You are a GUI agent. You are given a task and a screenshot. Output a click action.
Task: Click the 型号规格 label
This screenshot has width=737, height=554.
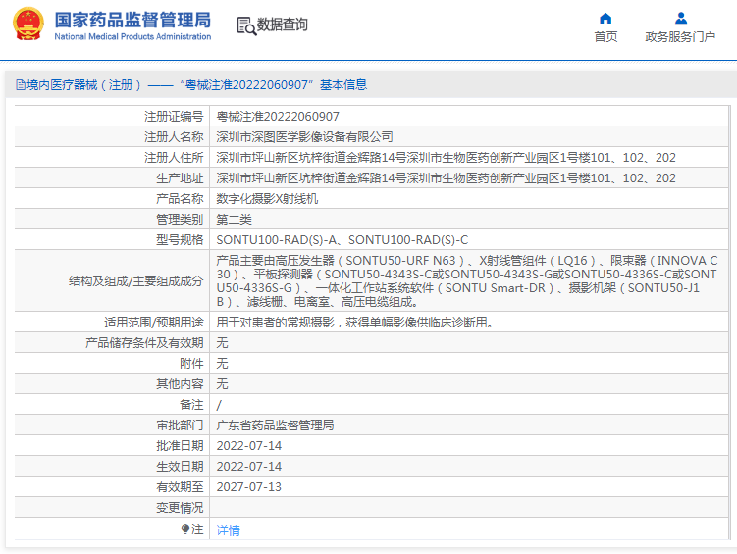[x=180, y=240]
